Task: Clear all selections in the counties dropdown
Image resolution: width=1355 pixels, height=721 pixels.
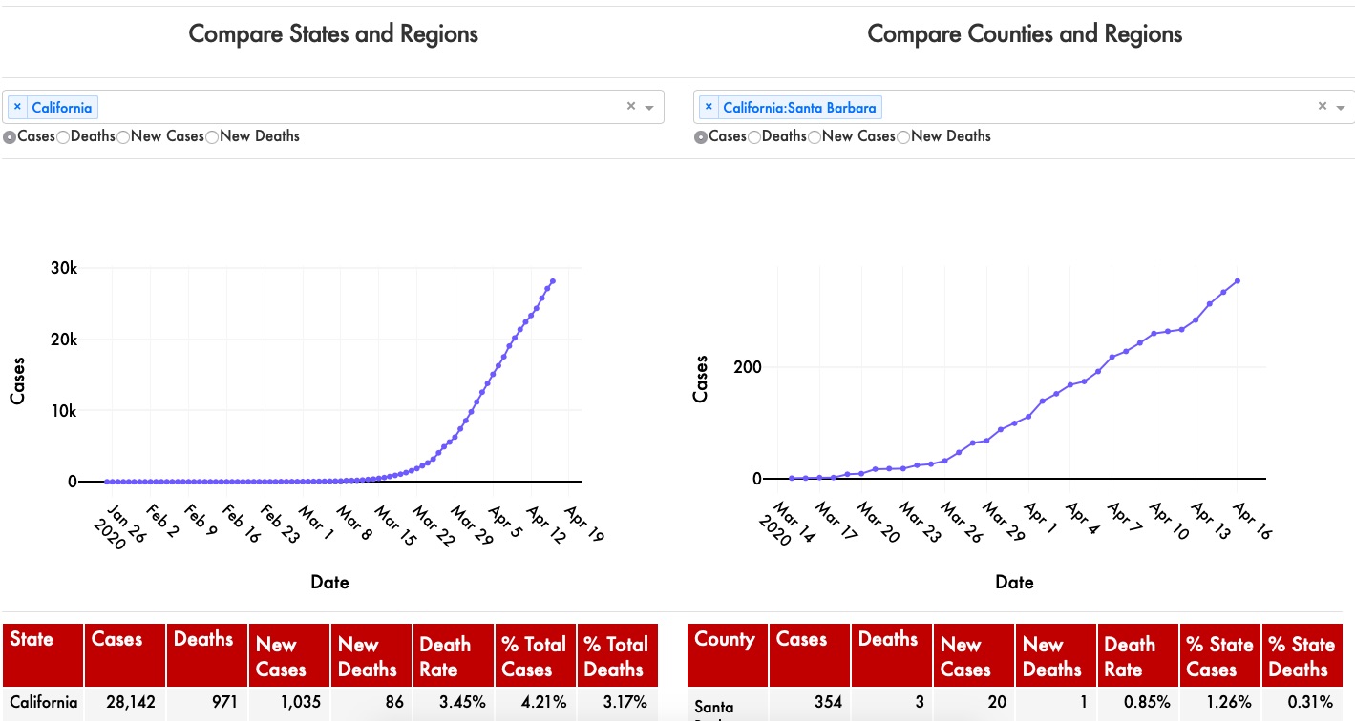Action: [1322, 107]
